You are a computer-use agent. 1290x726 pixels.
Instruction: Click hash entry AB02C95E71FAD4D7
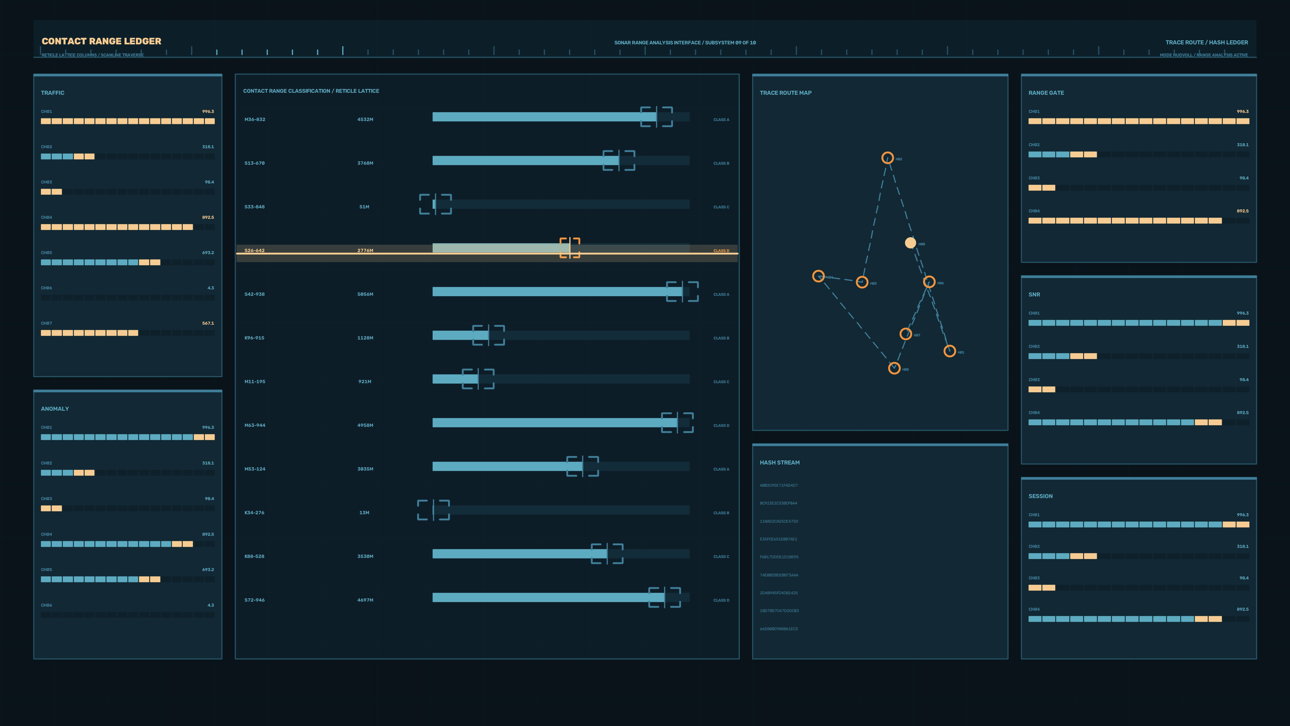click(779, 485)
